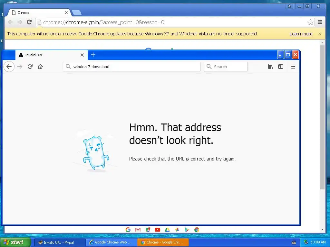Click the 10:09 AM clock
Image resolution: width=330 pixels, height=247 pixels.
(x=318, y=242)
